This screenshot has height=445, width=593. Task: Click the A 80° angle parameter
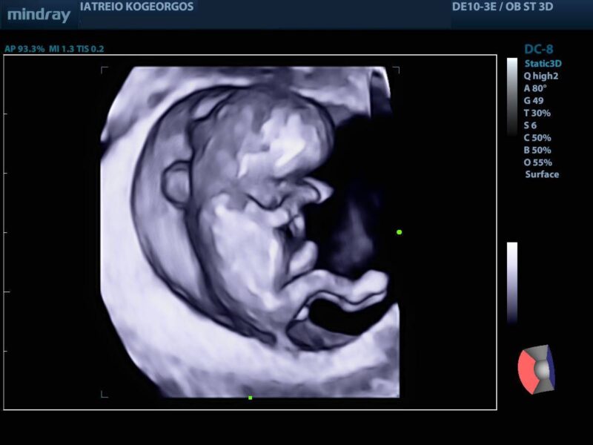point(534,88)
